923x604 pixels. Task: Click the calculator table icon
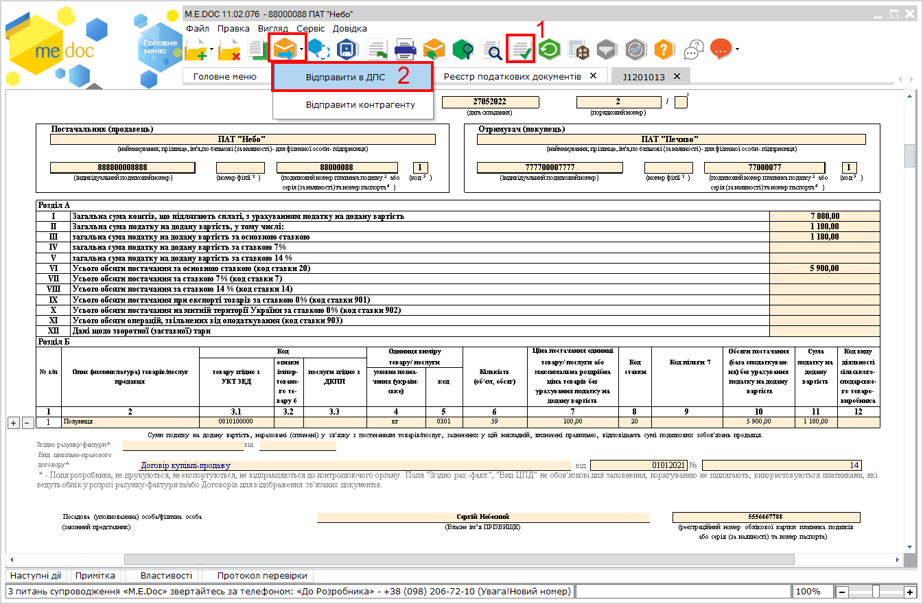coord(579,49)
